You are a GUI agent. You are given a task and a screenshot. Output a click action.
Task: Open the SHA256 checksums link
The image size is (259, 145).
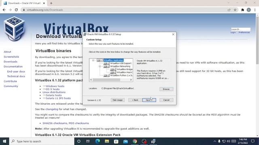[x=55, y=123]
